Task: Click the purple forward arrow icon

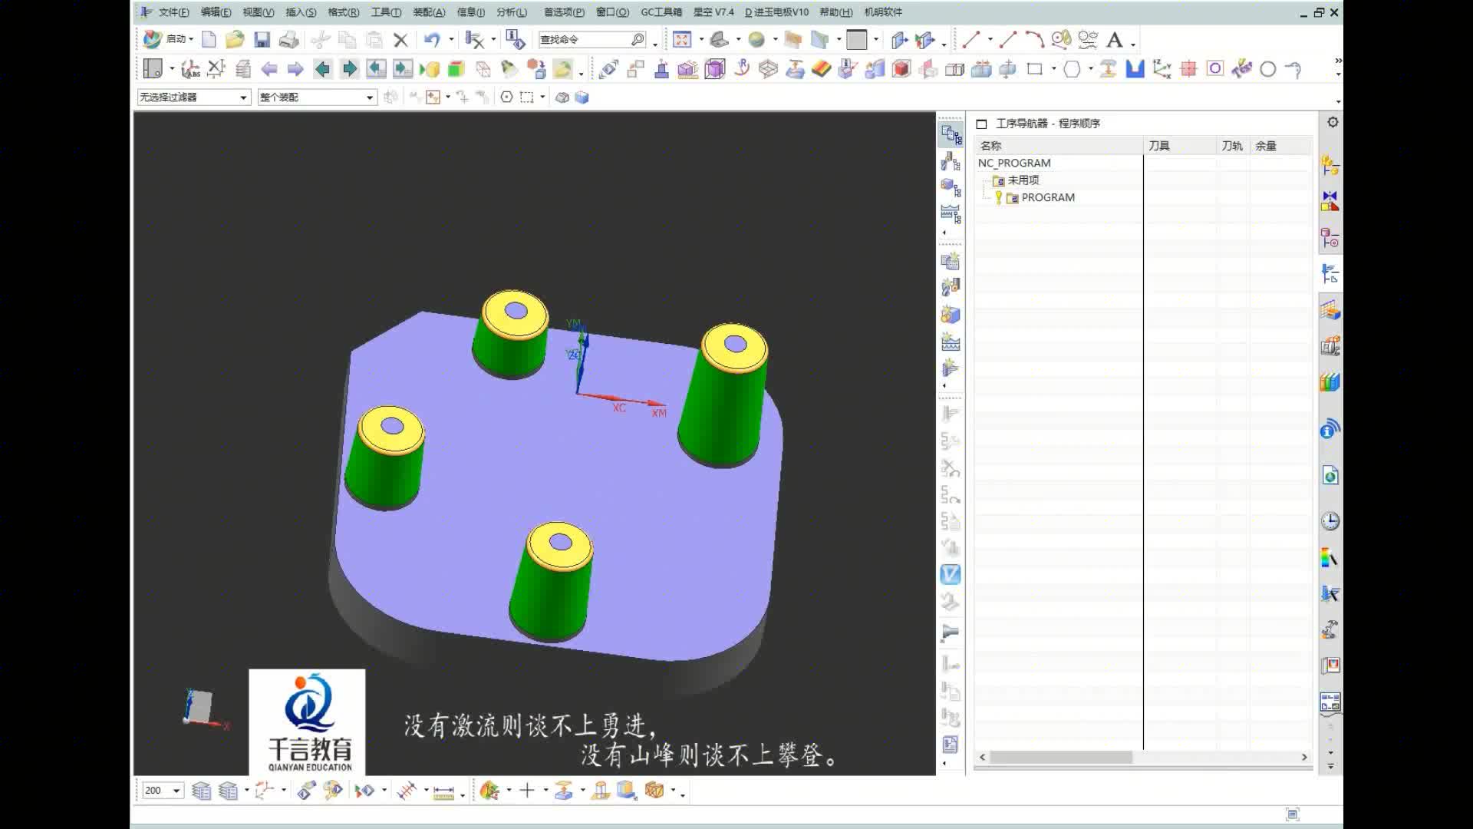Action: (295, 69)
